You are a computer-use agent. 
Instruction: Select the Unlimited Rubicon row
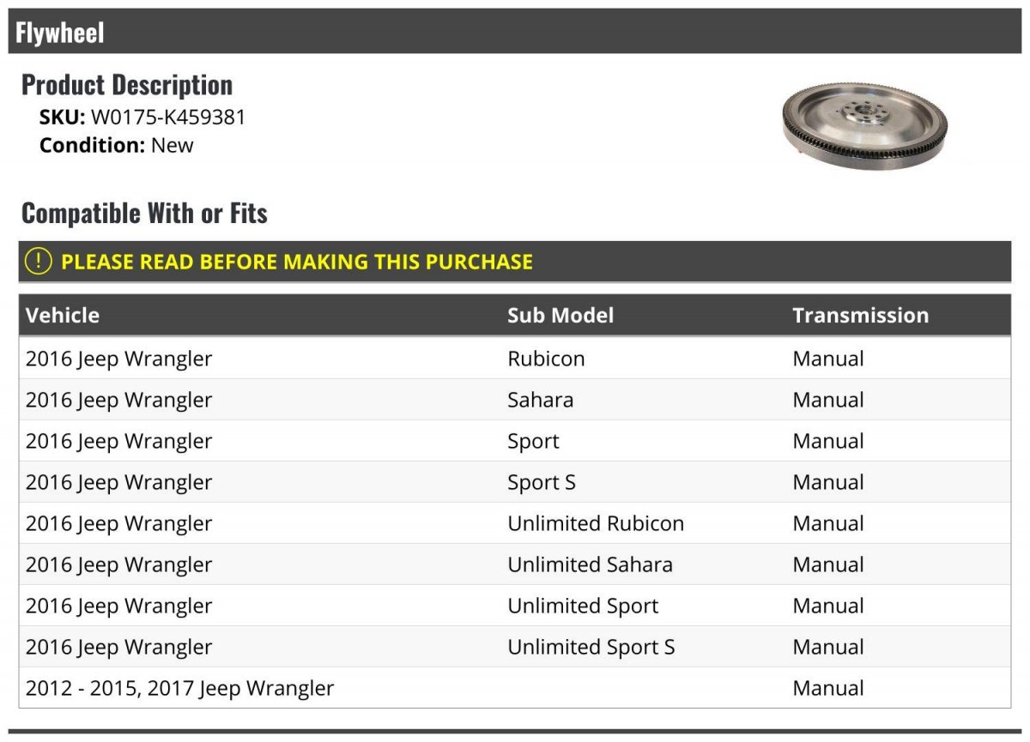tap(515, 523)
